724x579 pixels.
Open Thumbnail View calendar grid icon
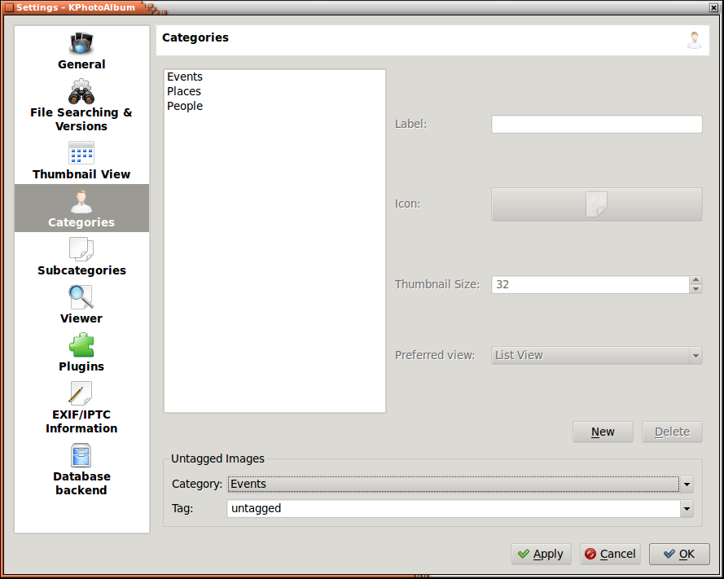tap(81, 153)
